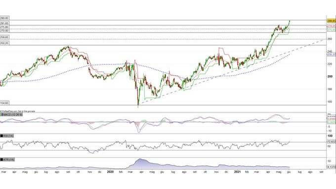Click the yellow 288.85 current price tag
The height and width of the screenshot is (189, 336).
point(332,21)
